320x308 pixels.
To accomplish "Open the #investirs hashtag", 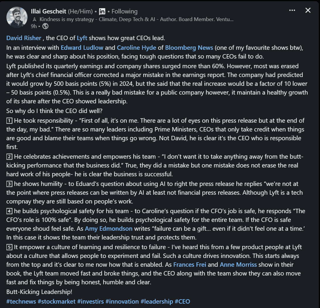I will click(90, 301).
